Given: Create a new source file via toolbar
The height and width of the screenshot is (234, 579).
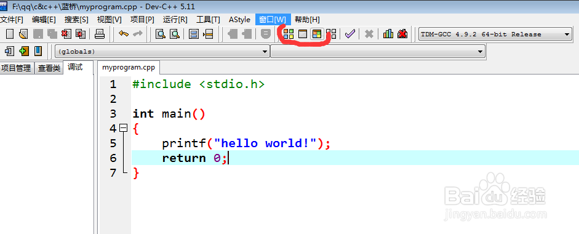Looking at the screenshot, I should pyautogui.click(x=10, y=34).
